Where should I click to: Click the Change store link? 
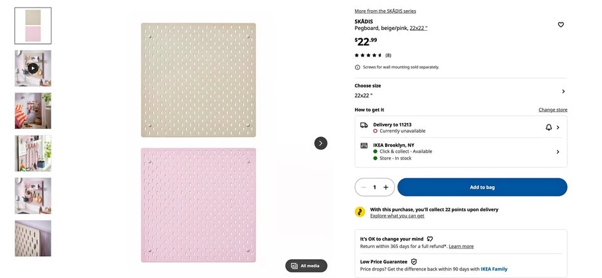(552, 110)
